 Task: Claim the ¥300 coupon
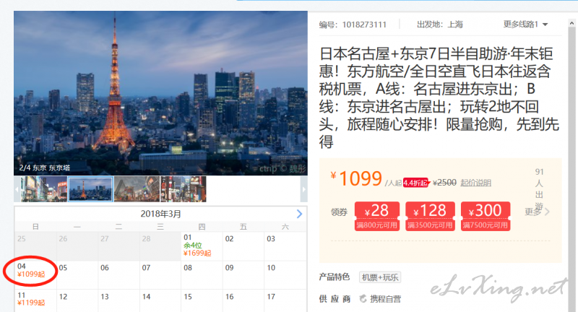click(x=486, y=216)
